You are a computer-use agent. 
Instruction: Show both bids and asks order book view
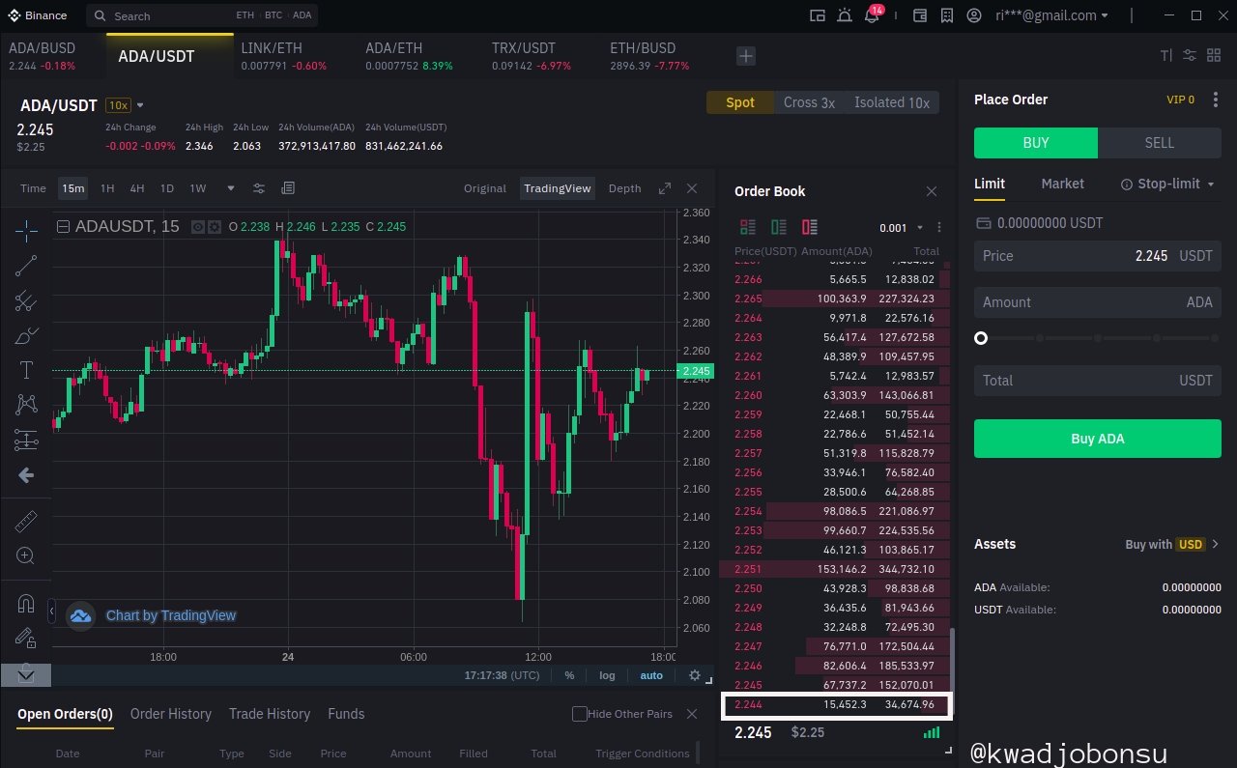[748, 227]
